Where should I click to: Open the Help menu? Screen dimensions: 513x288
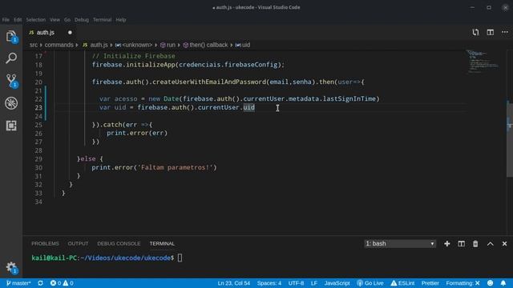point(121,19)
